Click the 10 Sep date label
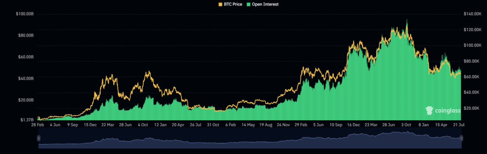 (336, 125)
